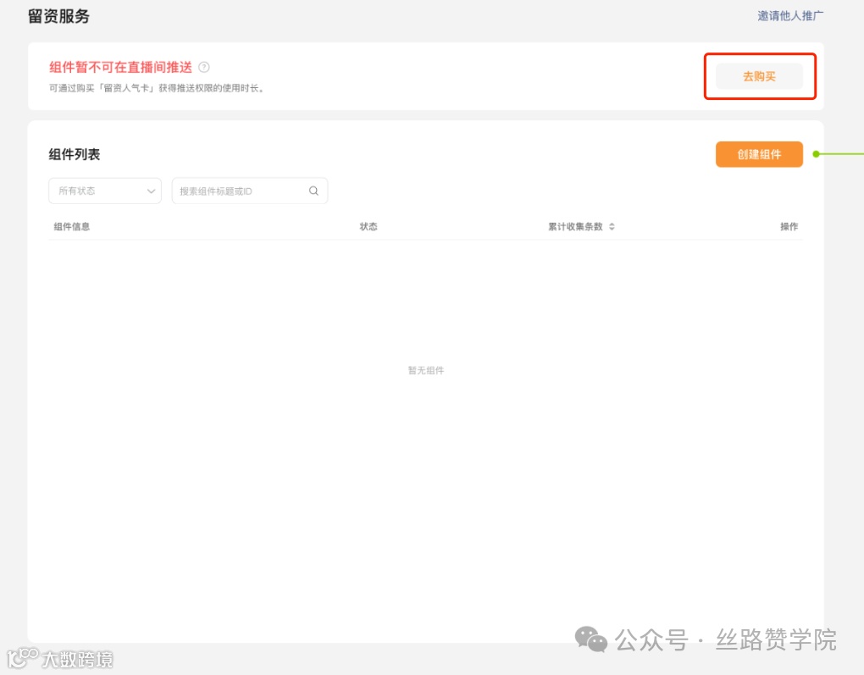
Task: Click the ascending sort arrow on 累计收集条数
Action: click(x=612, y=224)
